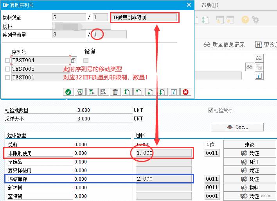Click the deselect-all icon in dialog toolbar
The image size is (277, 201).
(x=103, y=92)
